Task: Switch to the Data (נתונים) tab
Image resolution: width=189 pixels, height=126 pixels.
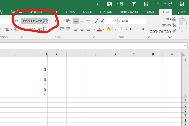Action: coord(88,12)
